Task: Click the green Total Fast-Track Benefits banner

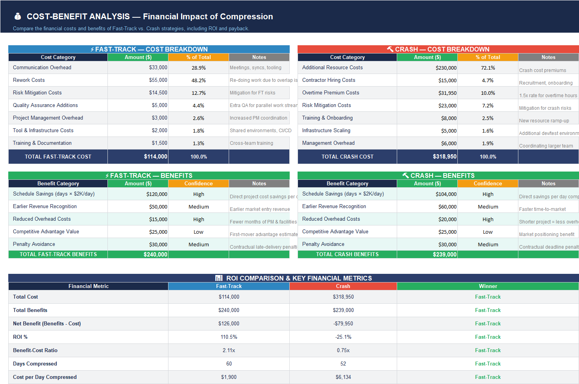Action: point(58,254)
